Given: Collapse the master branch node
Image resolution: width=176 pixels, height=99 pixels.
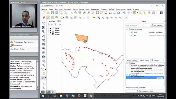Looking at the screenshot, I should coord(127,63).
